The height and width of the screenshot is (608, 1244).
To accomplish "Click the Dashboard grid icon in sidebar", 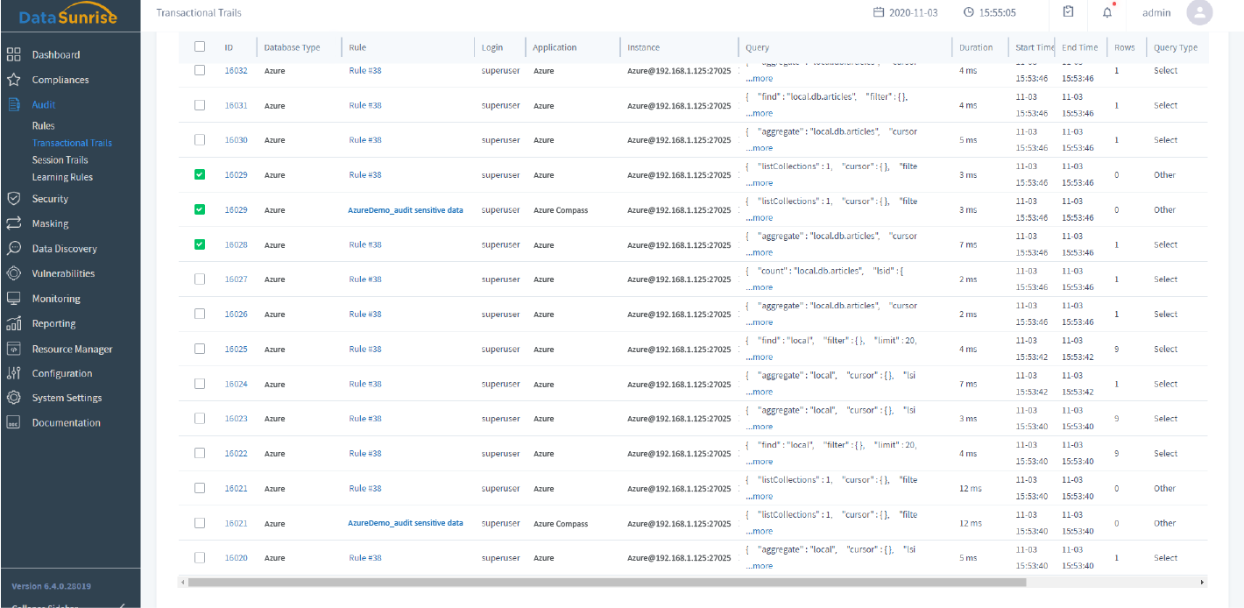I will 14,54.
